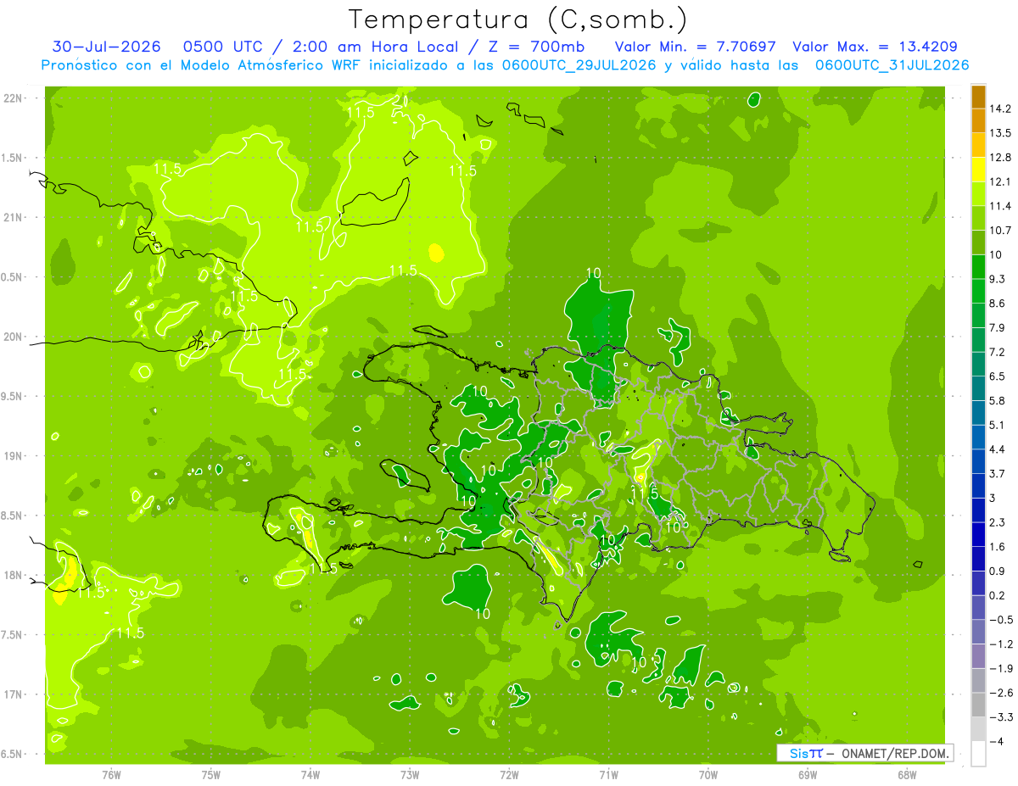Pick the yellow swatch between 12.8 and 12.1
Image resolution: width=1018 pixels, height=786 pixels.
click(978, 170)
